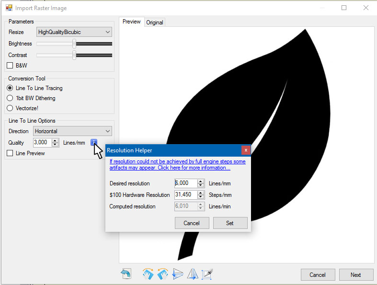377x285 pixels.
Task: Increase Desired resolution value
Action: tap(201, 182)
